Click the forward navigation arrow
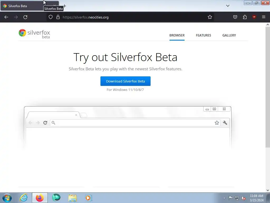The width and height of the screenshot is (270, 203). click(x=16, y=17)
